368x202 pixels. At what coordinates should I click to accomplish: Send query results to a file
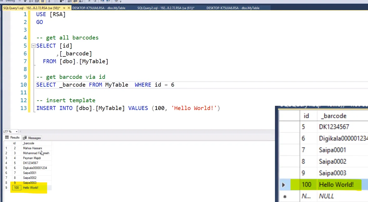click(81, 1)
